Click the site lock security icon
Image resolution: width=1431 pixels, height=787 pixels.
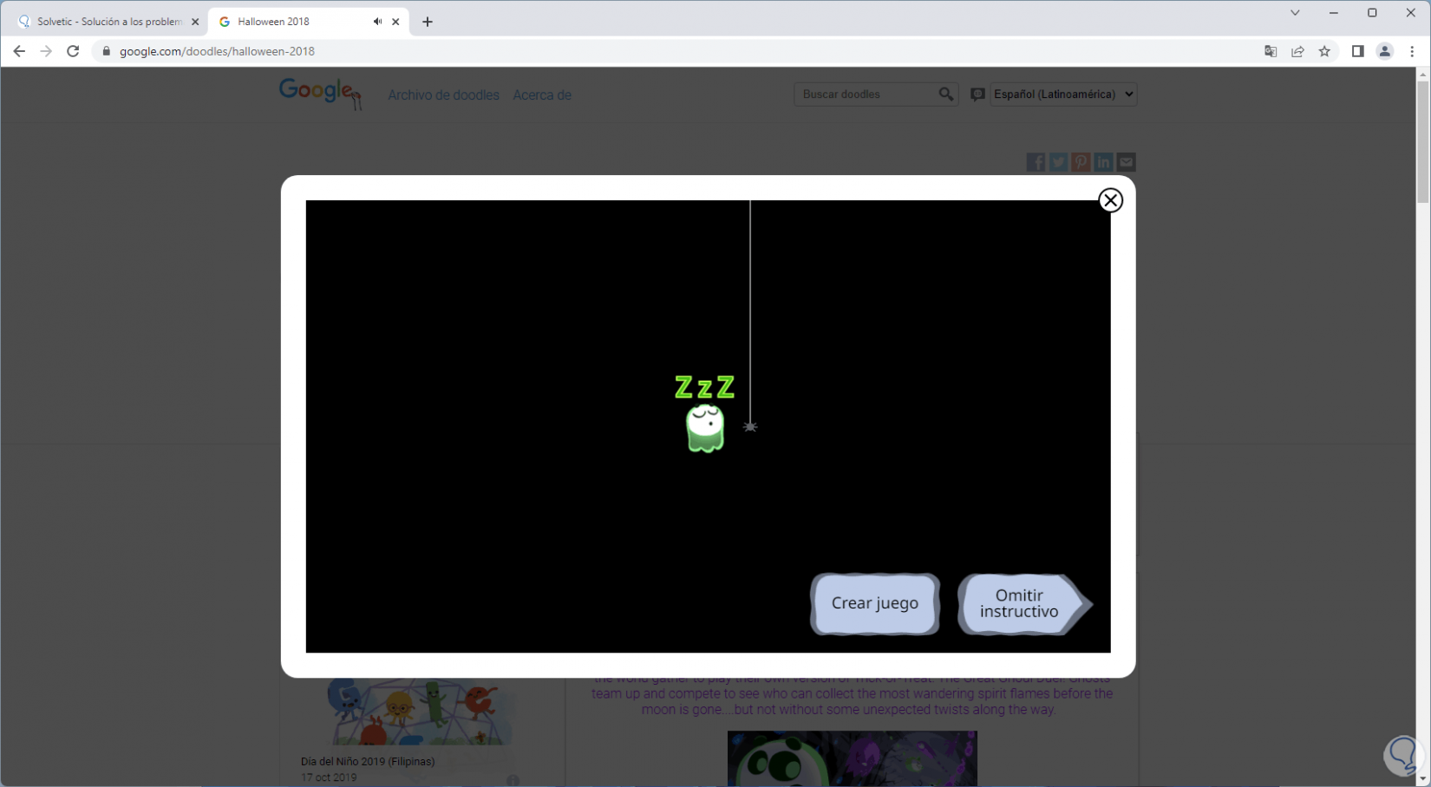pos(107,51)
